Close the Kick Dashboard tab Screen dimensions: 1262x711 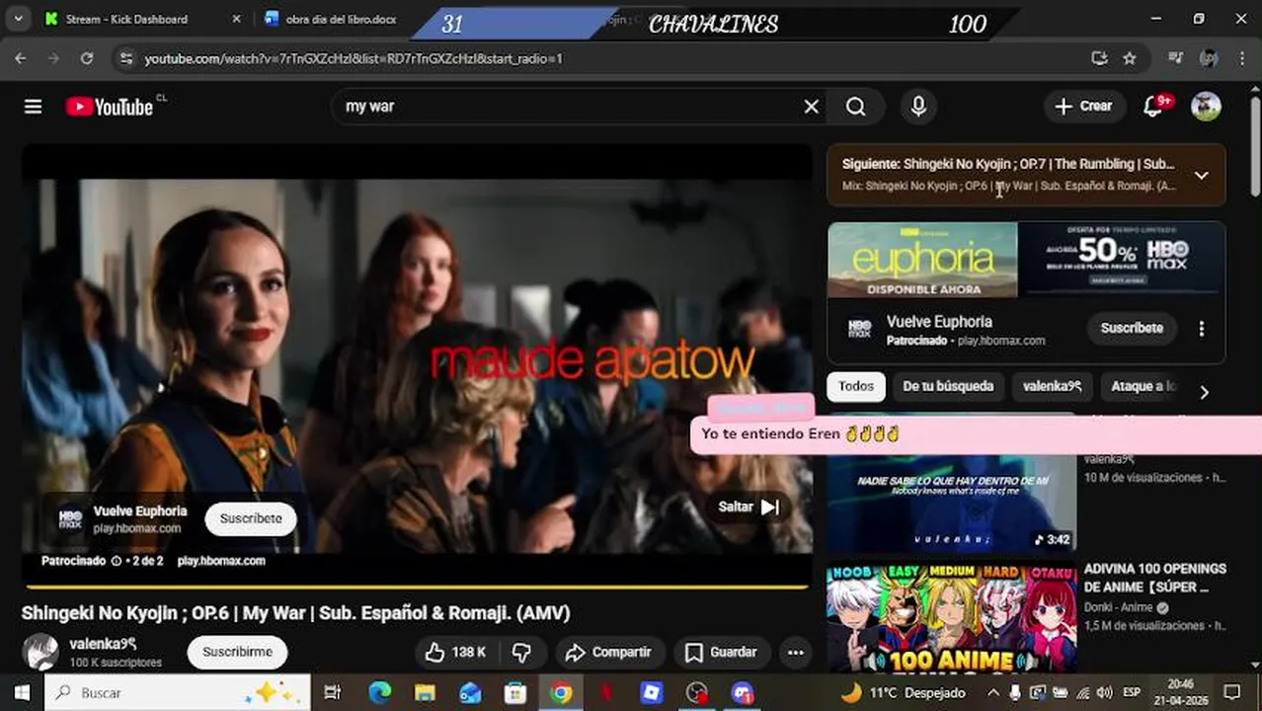tap(236, 19)
